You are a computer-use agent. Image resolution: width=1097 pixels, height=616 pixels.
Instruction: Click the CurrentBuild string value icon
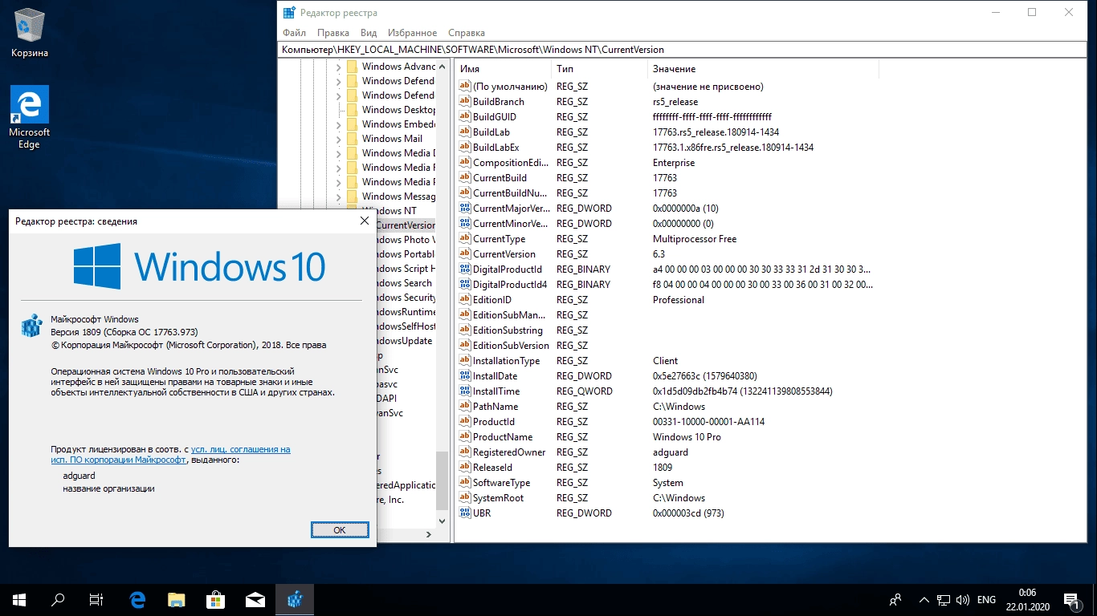pos(464,178)
